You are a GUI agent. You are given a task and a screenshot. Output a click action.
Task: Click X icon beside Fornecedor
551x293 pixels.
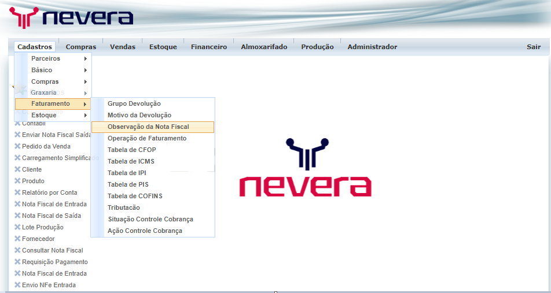tap(17, 239)
